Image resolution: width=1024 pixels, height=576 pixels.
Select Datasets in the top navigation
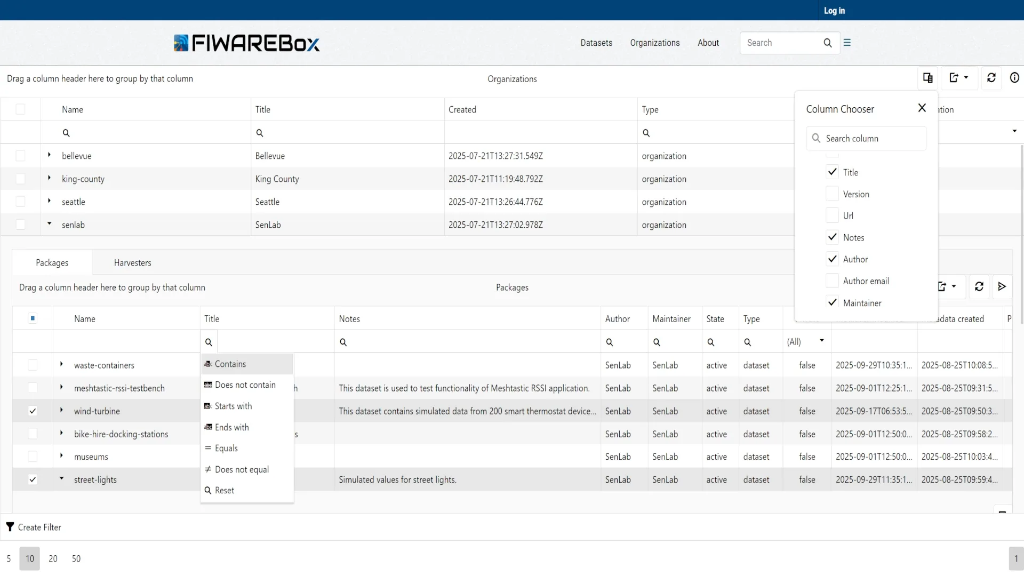click(x=596, y=43)
